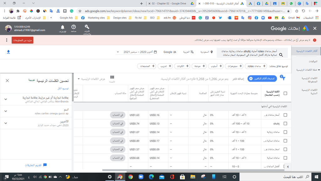The height and width of the screenshot is (181, 321).
Task: Change the Saudi Arabia location setting
Action: 207,52
